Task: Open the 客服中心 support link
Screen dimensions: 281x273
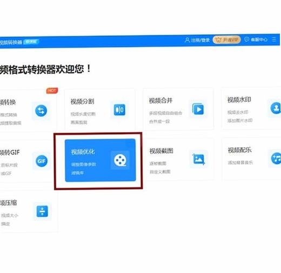Action: coord(259,40)
